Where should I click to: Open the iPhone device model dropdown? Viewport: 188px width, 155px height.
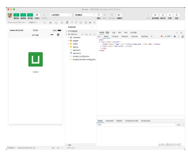point(16,22)
